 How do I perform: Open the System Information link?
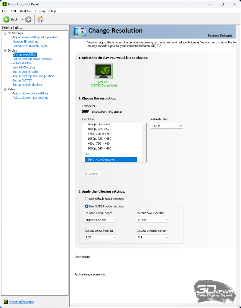pos(21,302)
